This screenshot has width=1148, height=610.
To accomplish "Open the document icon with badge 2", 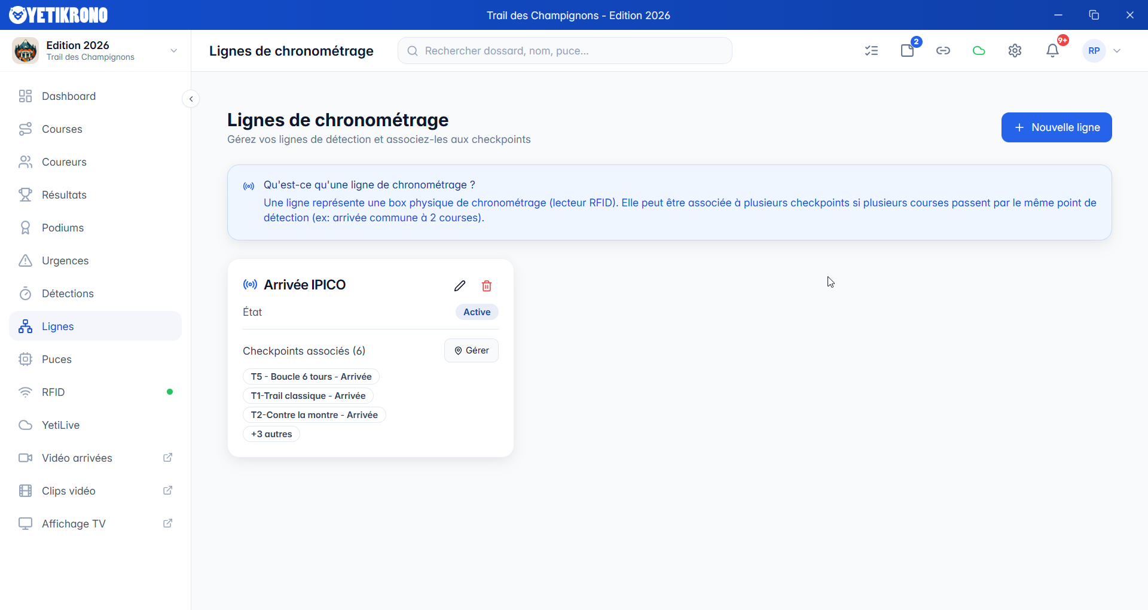I will pos(908,51).
